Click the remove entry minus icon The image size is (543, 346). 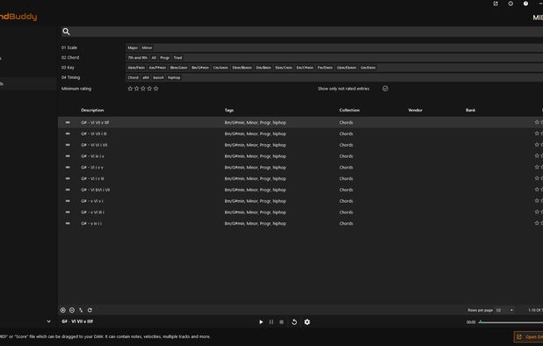tap(72, 310)
